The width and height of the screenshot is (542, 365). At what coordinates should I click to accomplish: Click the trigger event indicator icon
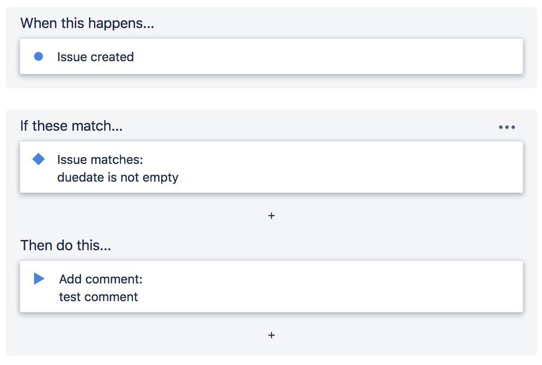pyautogui.click(x=39, y=56)
